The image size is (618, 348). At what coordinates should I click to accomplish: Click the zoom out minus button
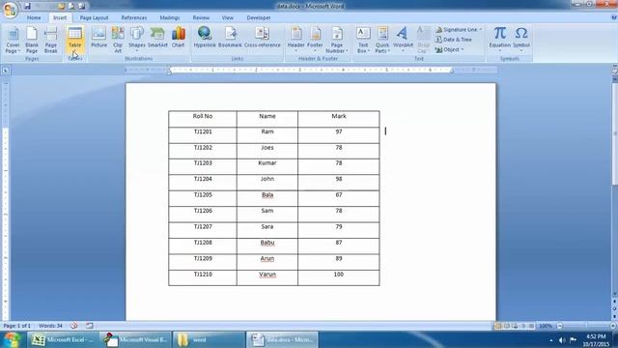point(560,326)
